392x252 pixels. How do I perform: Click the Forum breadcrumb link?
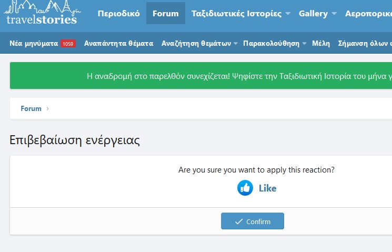[31, 109]
